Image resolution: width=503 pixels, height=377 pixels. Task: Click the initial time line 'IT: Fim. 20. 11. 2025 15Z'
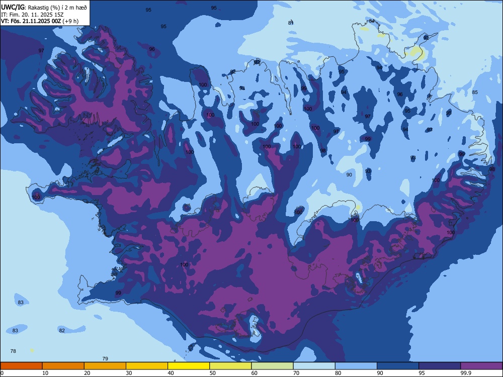coord(32,15)
